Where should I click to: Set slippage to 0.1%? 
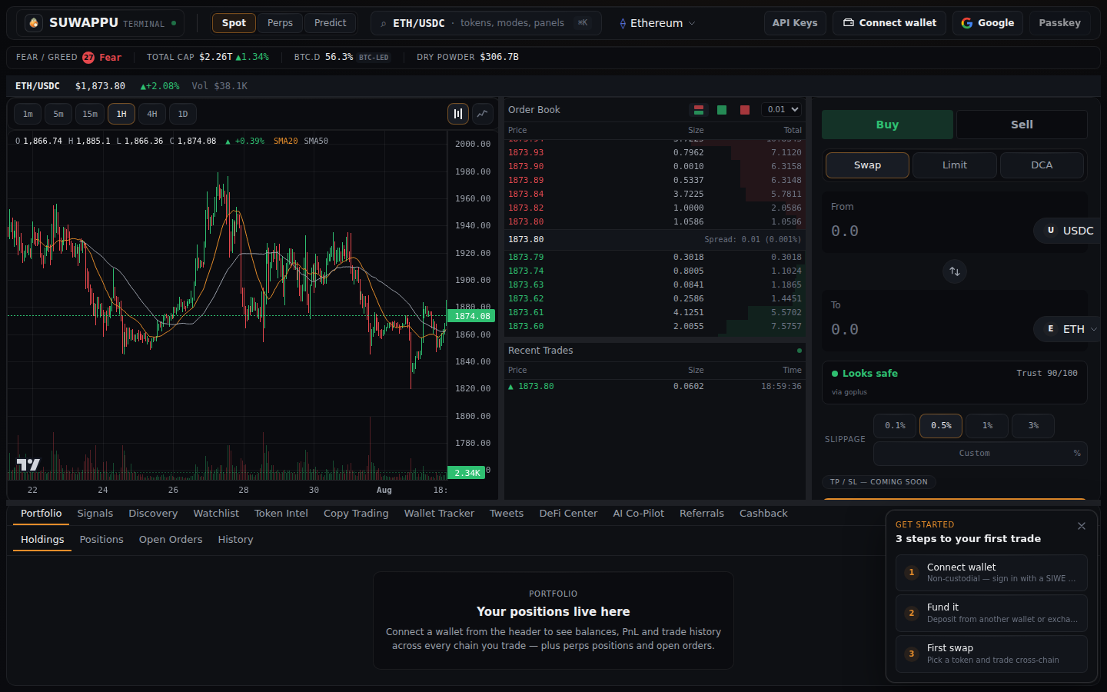click(x=895, y=426)
